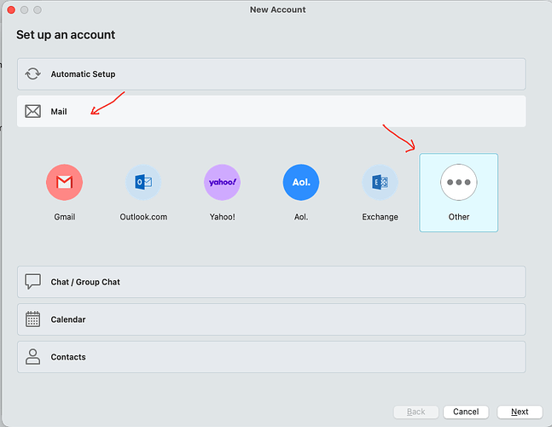Viewport: 552px width, 427px height.
Task: Click the Automatic Setup sync arrows icon
Action: (x=32, y=74)
